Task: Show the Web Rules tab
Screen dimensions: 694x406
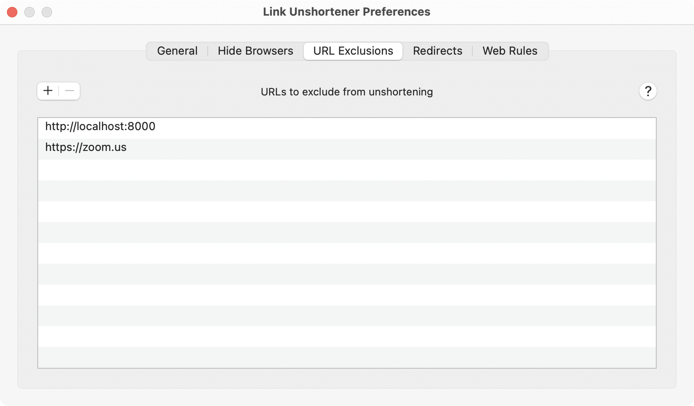Action: 510,51
